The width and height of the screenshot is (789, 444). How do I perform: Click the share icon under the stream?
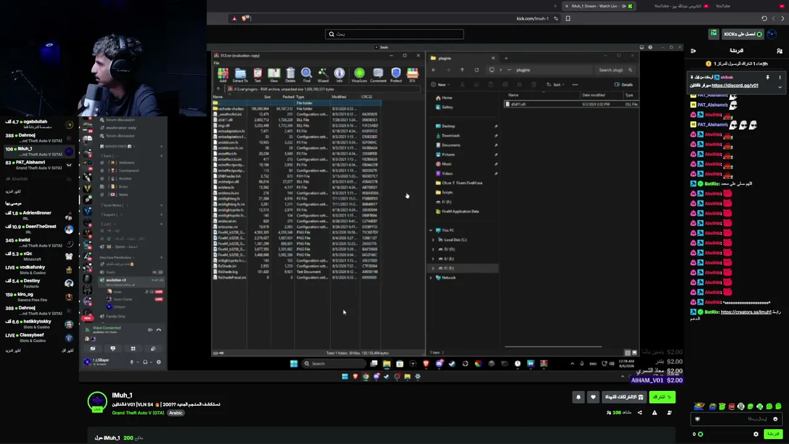[x=639, y=413]
